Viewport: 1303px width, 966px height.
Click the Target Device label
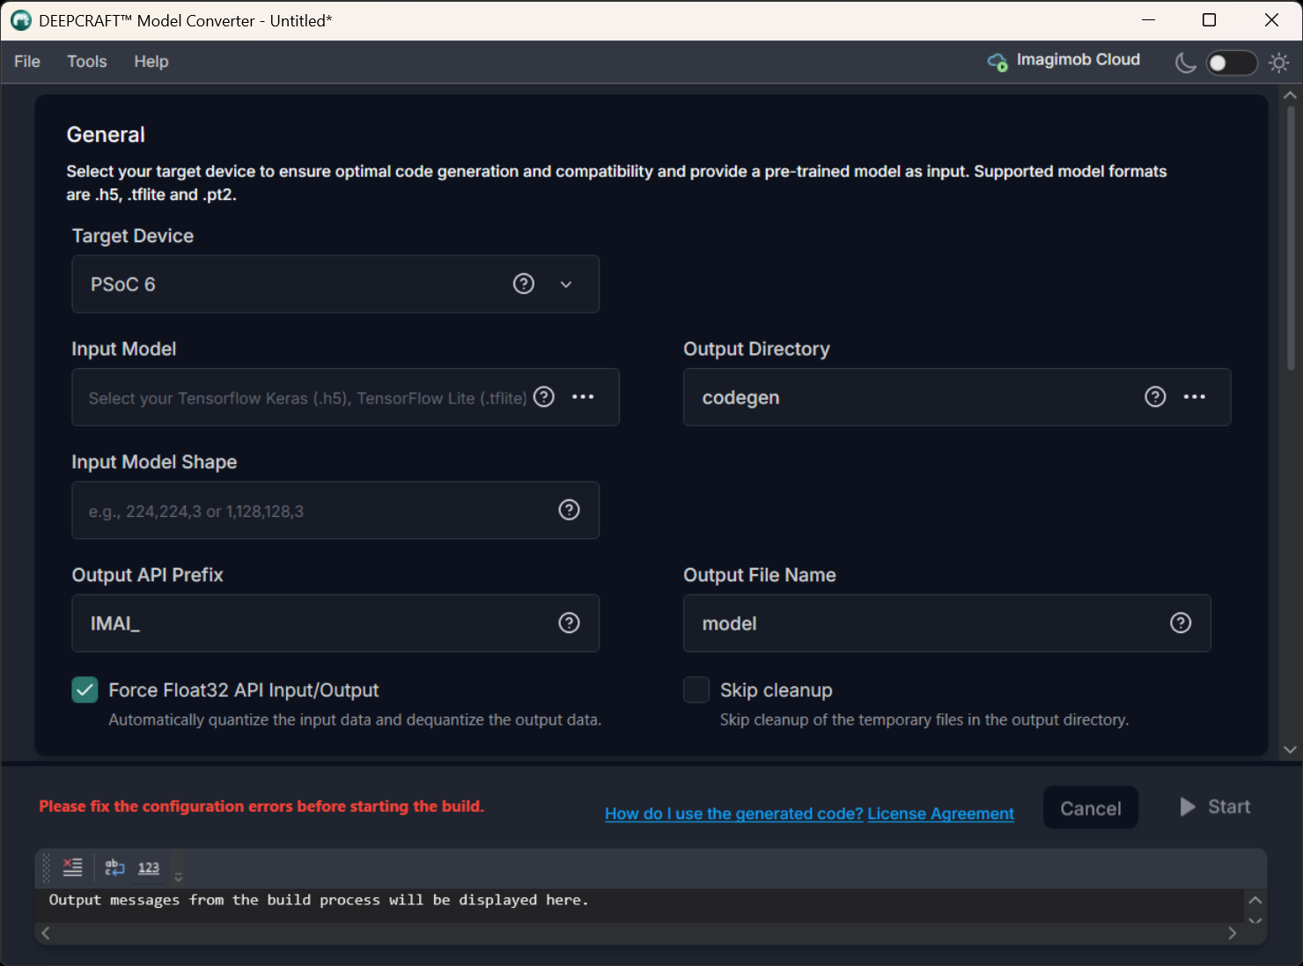133,236
